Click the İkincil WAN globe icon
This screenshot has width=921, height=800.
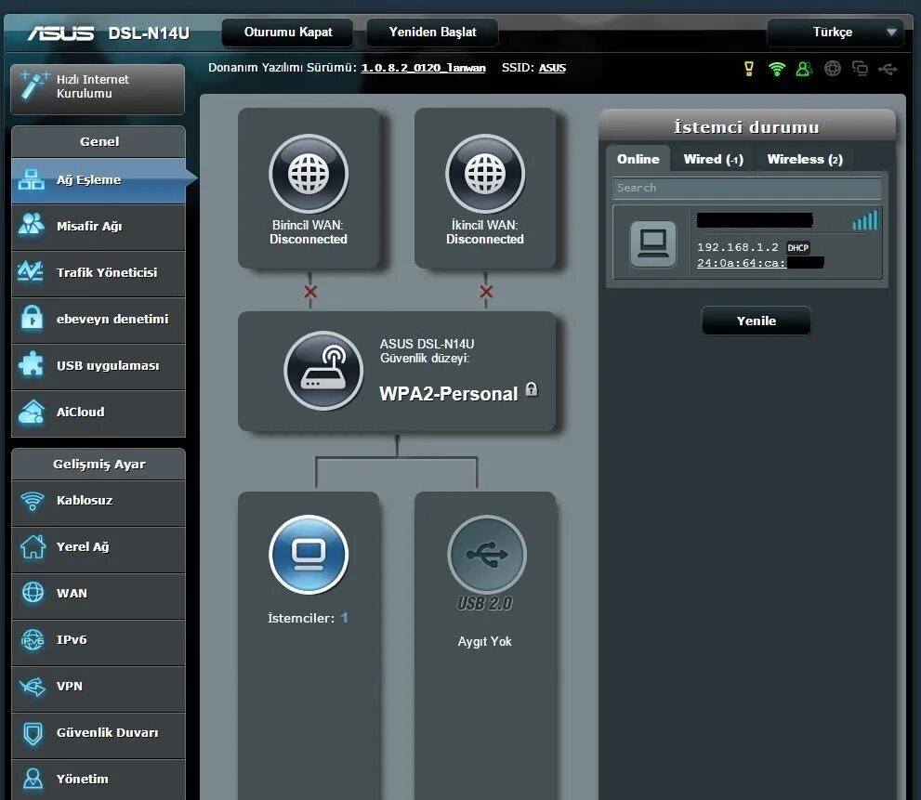click(x=484, y=174)
